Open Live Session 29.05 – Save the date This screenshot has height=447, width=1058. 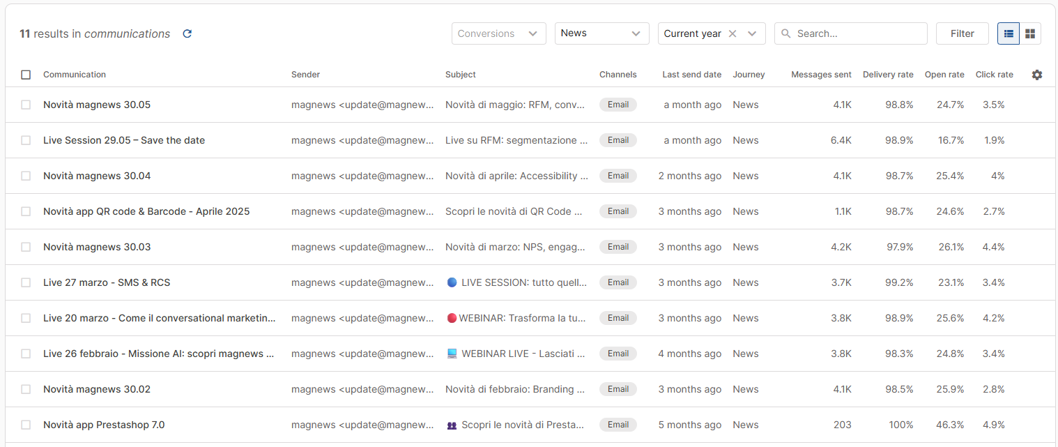pyautogui.click(x=124, y=140)
